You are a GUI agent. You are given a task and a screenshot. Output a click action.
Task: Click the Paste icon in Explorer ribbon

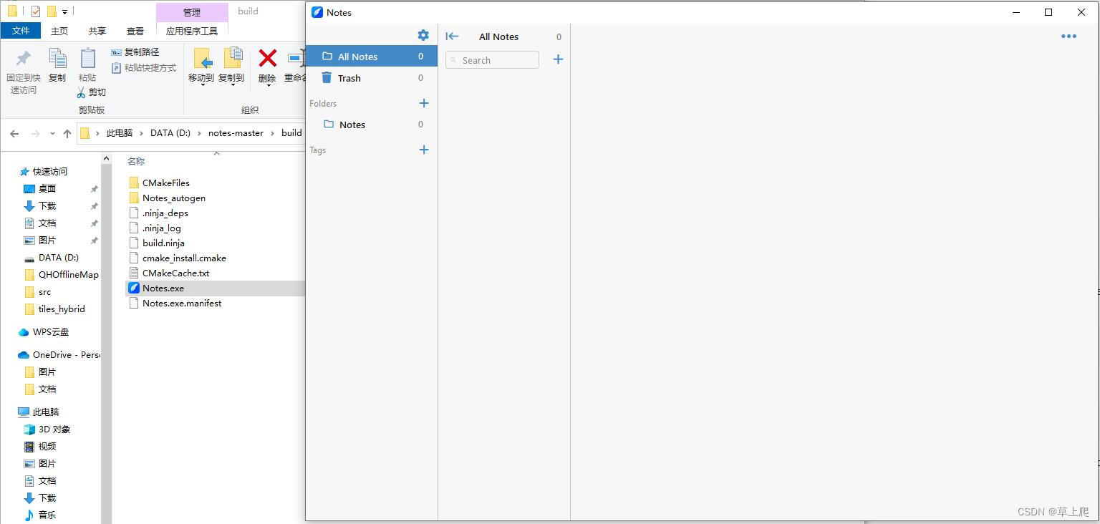tap(87, 59)
